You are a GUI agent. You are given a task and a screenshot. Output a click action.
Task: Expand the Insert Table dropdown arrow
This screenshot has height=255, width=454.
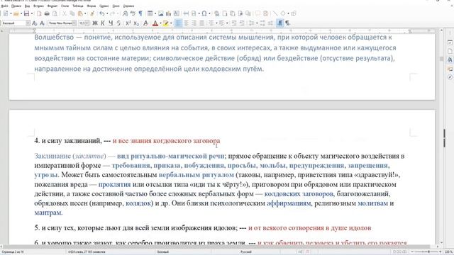(x=155, y=13)
